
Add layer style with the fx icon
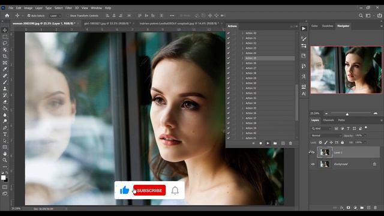(x=341, y=208)
